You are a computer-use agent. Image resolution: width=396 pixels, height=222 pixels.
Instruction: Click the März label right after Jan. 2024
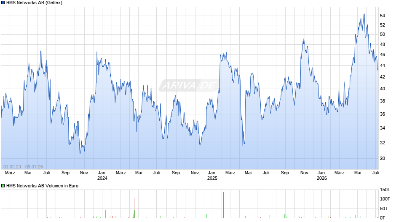tap(121, 173)
